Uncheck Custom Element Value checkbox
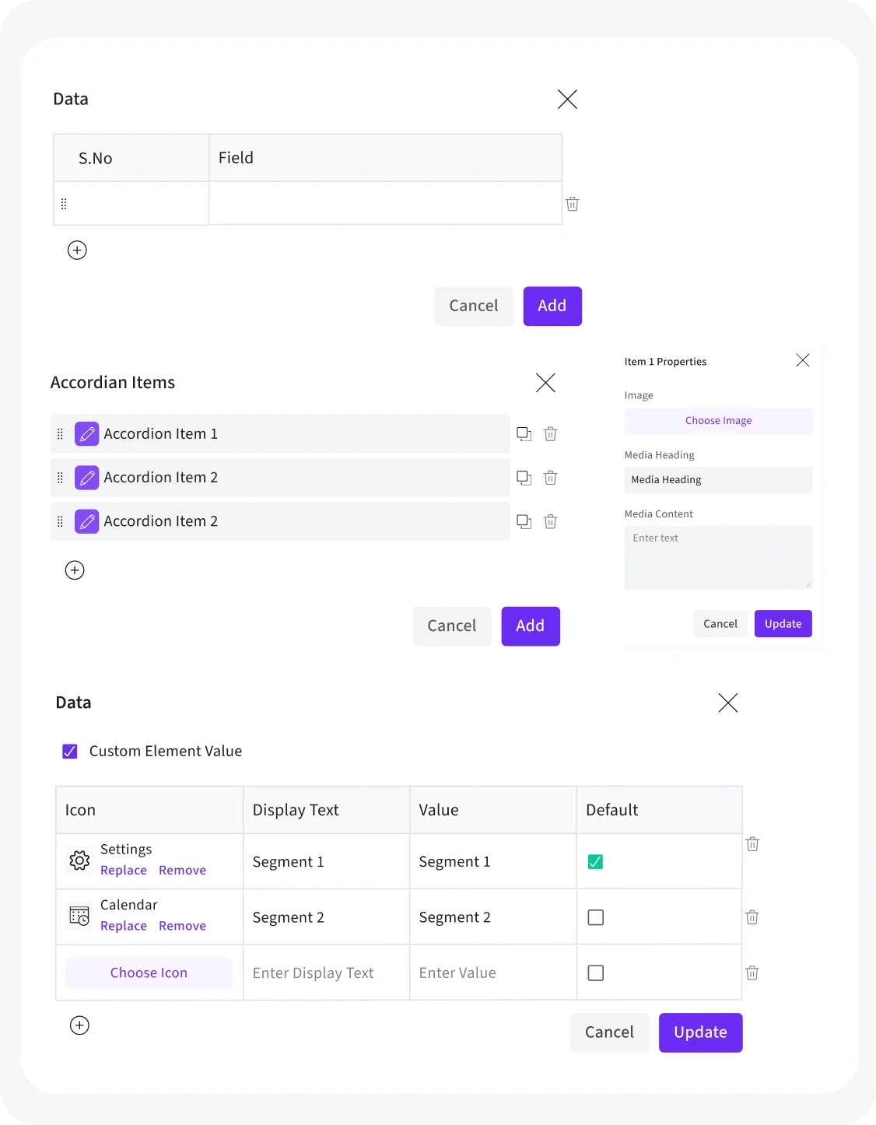This screenshot has height=1125, width=876. tap(69, 752)
